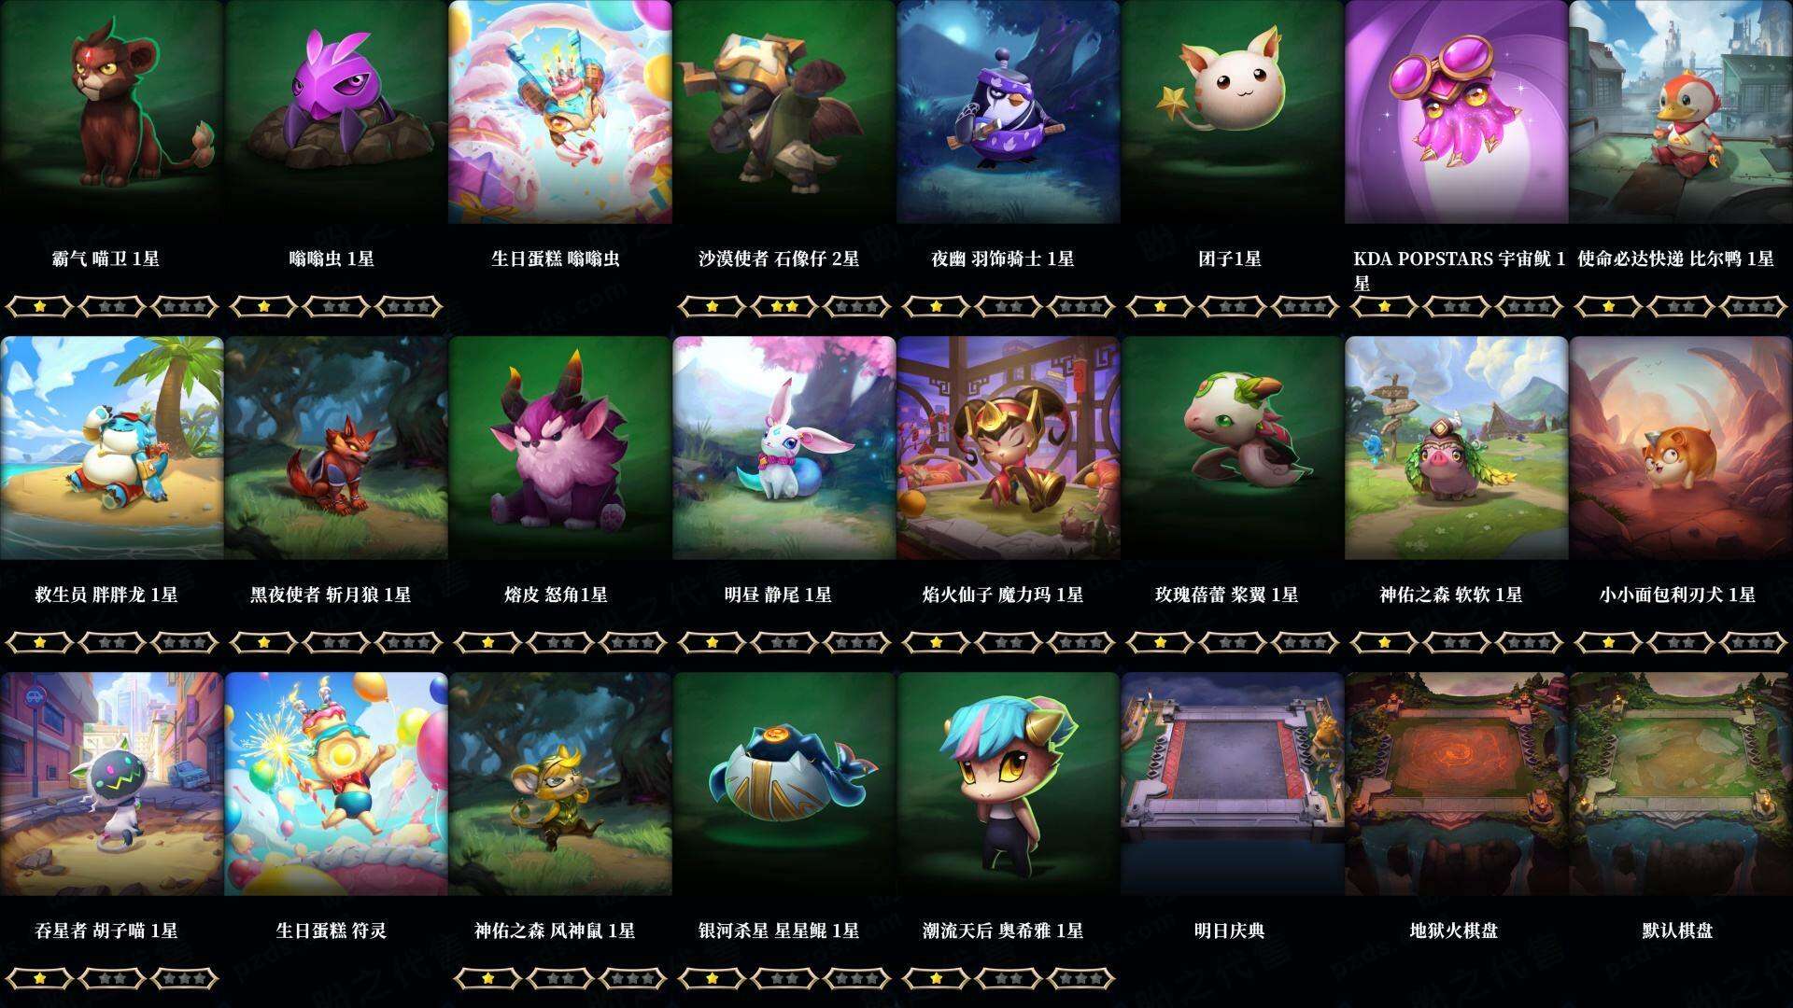Select the 救生员 胖胖龙 beach dragon picture

(112, 448)
